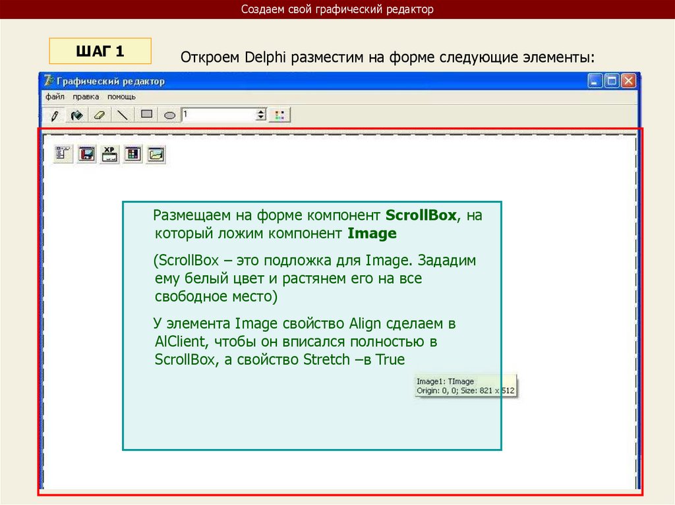
Task: Click the Image1: TImage tooltip text
Action: coord(445,381)
